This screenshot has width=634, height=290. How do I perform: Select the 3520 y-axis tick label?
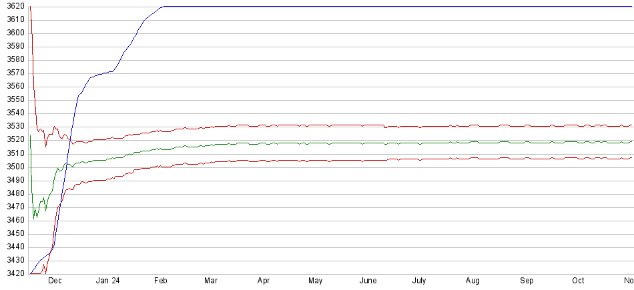pyautogui.click(x=15, y=140)
